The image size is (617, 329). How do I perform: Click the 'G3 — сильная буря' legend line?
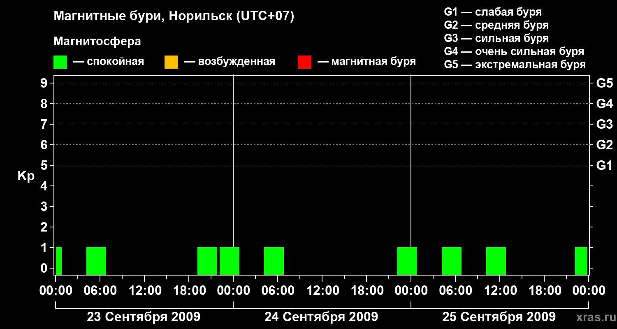coord(496,38)
